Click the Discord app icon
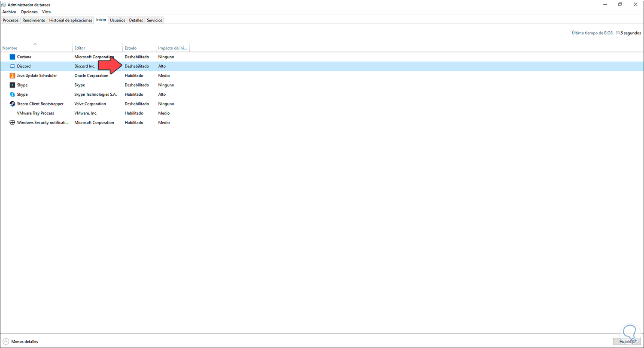 [12, 66]
